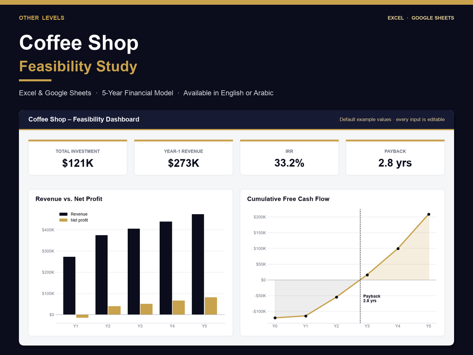473x355 pixels.
Task: Click the $200K label on cash flow axis
Action: pyautogui.click(x=260, y=217)
